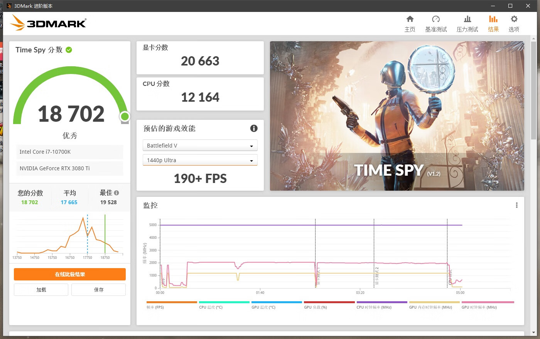Toggle 帧率 (FPS) legend series
The height and width of the screenshot is (339, 540).
click(172, 305)
